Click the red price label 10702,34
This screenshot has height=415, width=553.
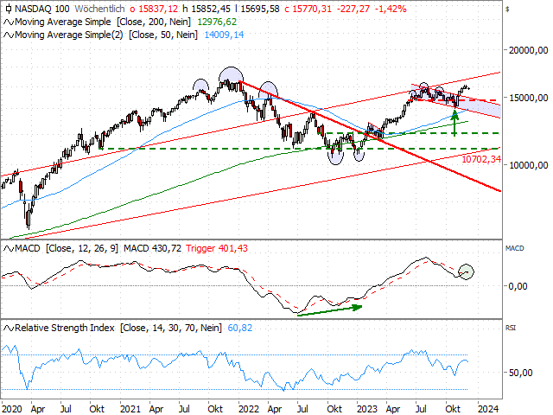tap(481, 159)
